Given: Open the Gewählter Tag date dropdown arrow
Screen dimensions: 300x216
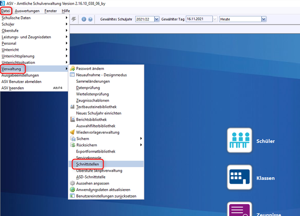Looking at the screenshot, I should (x=215, y=19).
